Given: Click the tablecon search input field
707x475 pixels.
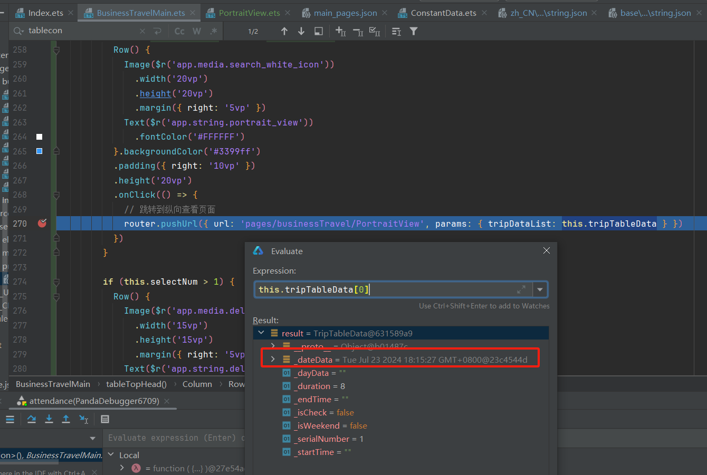Looking at the screenshot, I should tap(82, 31).
